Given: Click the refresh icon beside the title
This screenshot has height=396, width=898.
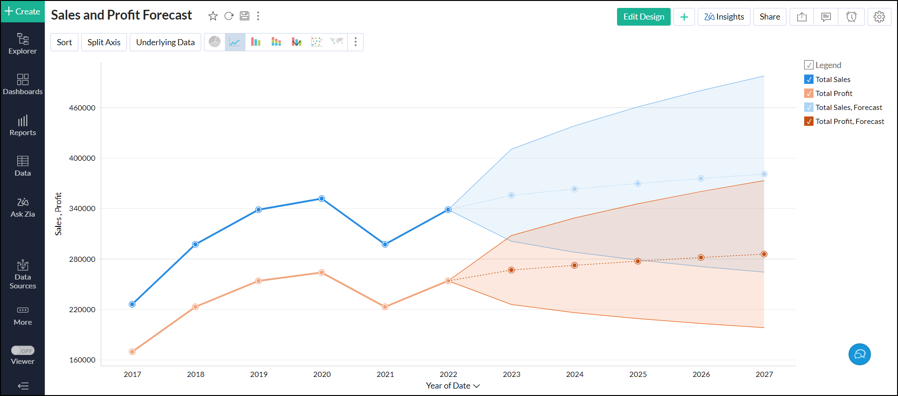Looking at the screenshot, I should 229,16.
